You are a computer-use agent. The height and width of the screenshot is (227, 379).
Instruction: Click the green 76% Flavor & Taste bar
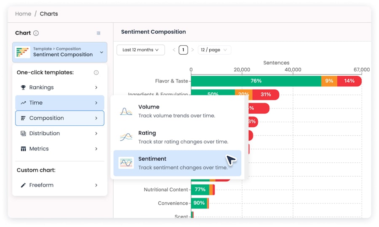click(x=256, y=81)
